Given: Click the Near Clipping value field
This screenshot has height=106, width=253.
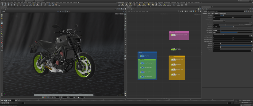Looking at the screenshot, I should [x=216, y=30].
